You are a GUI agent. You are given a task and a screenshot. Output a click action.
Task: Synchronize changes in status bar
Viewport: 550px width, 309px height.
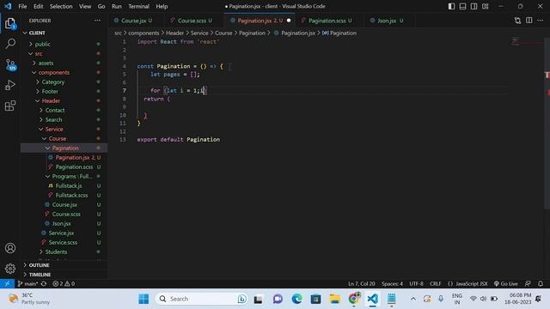(44, 283)
